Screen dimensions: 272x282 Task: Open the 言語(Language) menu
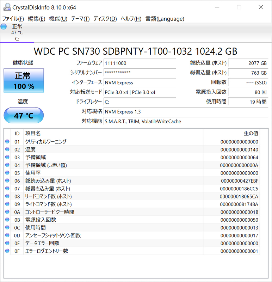click(165, 19)
